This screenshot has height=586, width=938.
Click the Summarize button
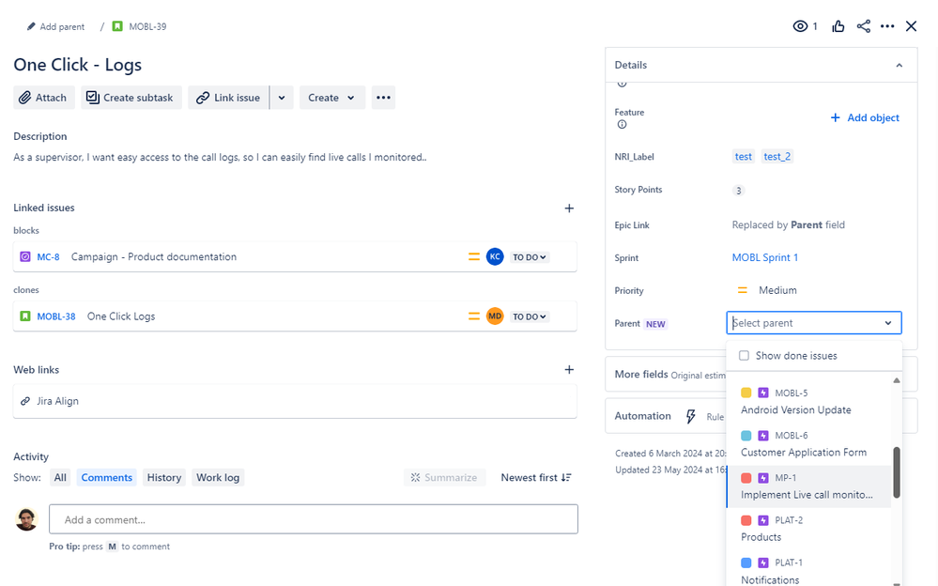click(444, 478)
